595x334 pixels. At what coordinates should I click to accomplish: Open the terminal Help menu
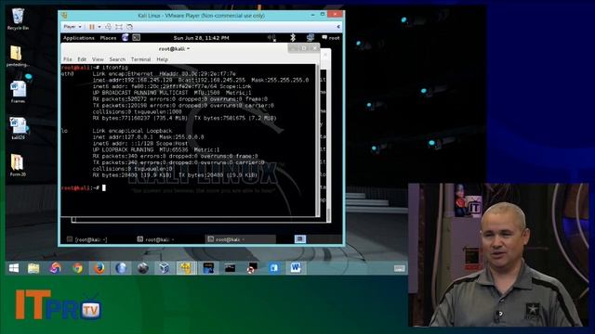pos(163,59)
